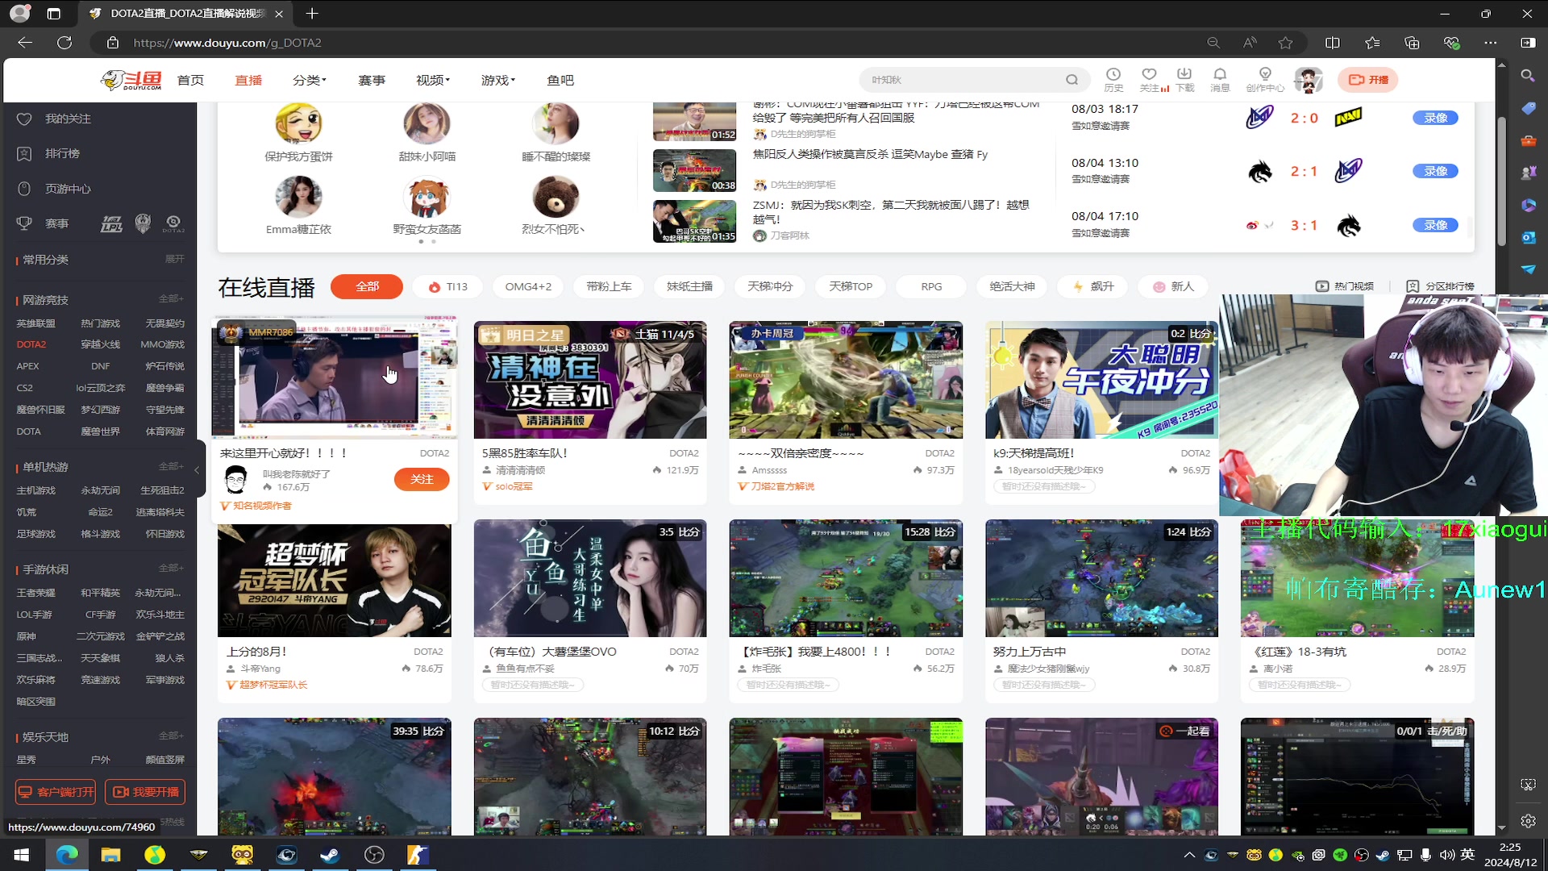Click the search magnifier inside search box
The height and width of the screenshot is (871, 1548).
[1072, 80]
